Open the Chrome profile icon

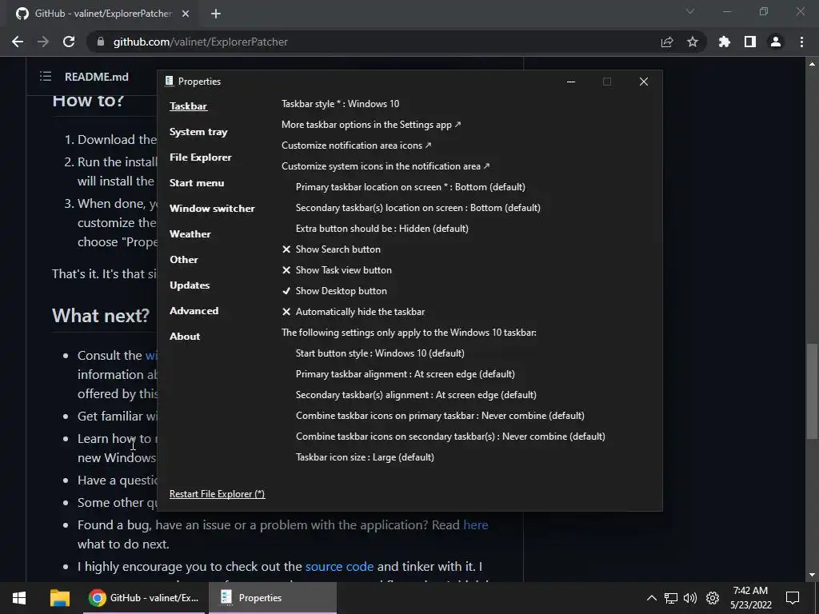click(x=776, y=42)
